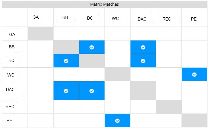Click the REC row label
210x129 pixels.
pos(10,107)
